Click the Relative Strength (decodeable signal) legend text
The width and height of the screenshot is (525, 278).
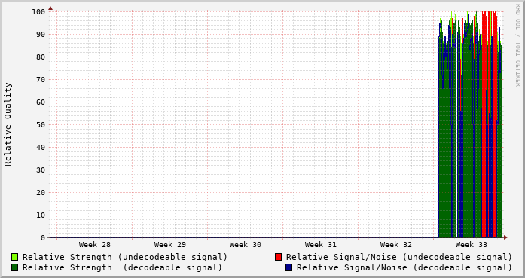122,268
